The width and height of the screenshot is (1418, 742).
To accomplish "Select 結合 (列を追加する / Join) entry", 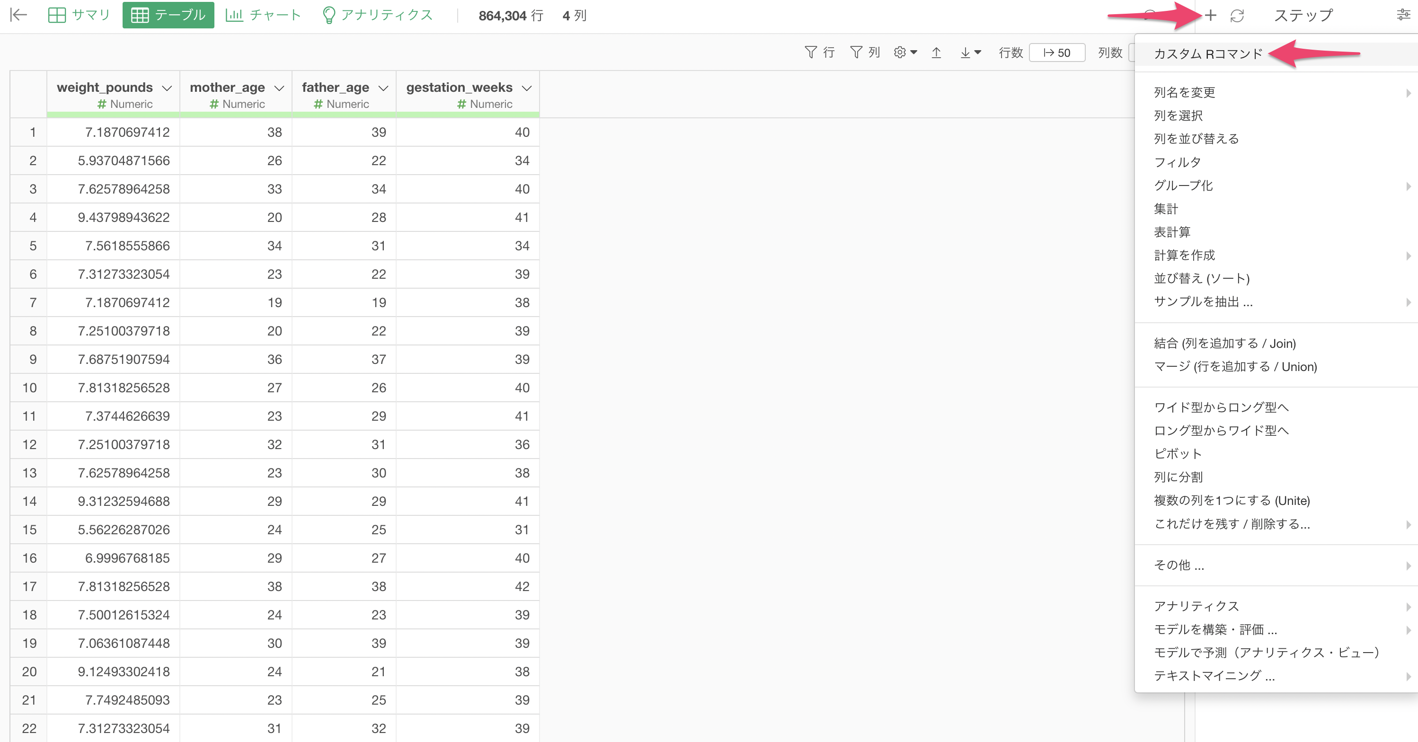I will coord(1276,344).
